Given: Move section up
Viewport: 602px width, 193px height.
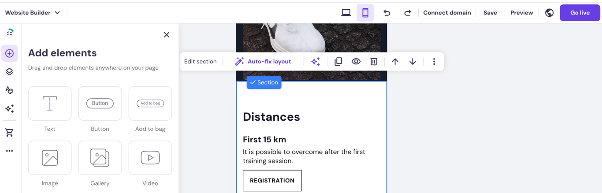Looking at the screenshot, I should click(395, 62).
